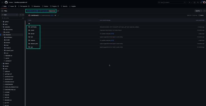Click the top Type / to search box
Viewport: 206px width, 106px height.
(172, 2)
